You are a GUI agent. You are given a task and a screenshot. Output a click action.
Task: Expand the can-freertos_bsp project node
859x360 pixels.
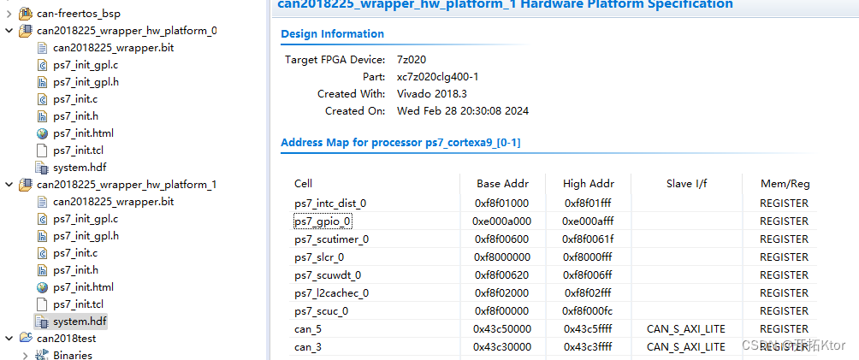pyautogui.click(x=9, y=14)
